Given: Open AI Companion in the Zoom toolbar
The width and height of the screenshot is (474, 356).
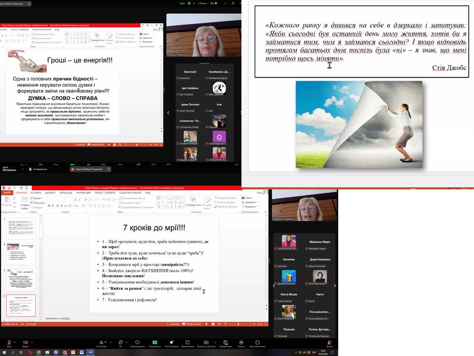Looking at the screenshot, I should (x=171, y=343).
